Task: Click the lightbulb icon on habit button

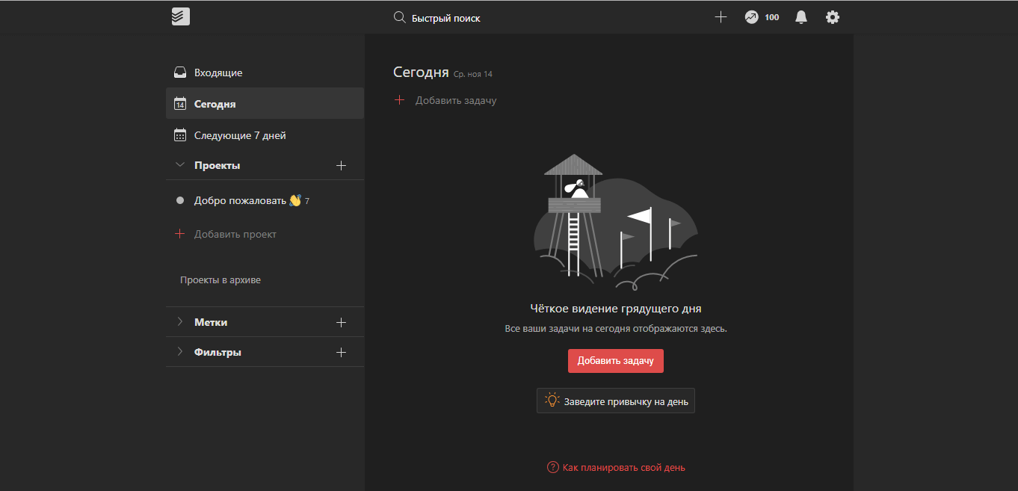Action: click(552, 401)
